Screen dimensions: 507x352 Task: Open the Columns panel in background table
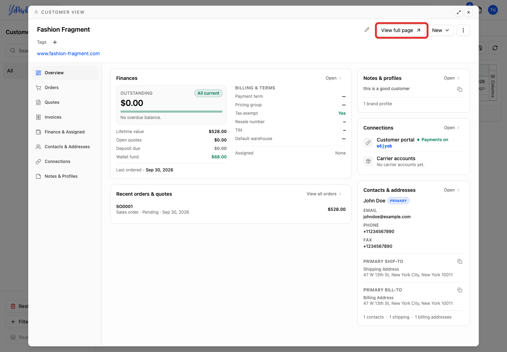493,86
